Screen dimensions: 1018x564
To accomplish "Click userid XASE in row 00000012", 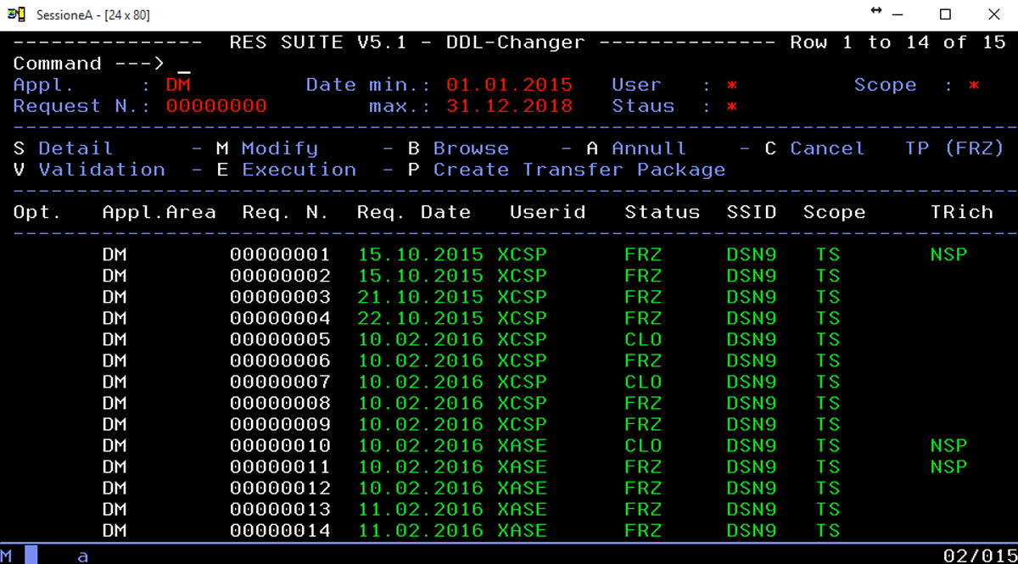I will (523, 488).
